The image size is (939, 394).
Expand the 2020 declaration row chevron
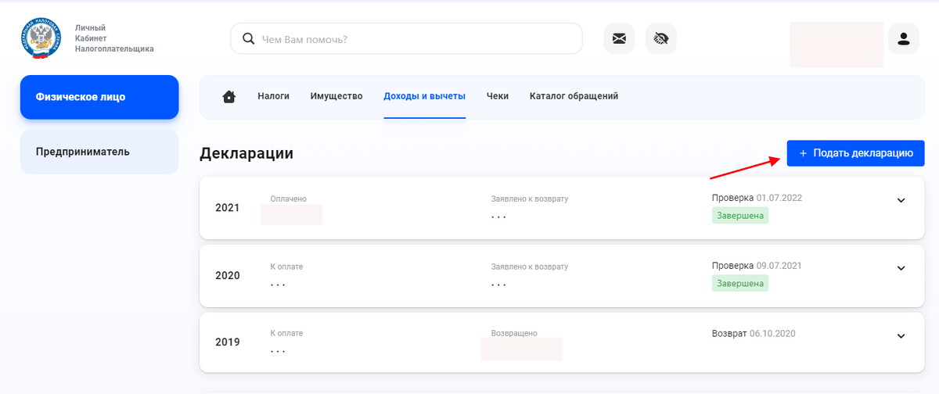901,268
